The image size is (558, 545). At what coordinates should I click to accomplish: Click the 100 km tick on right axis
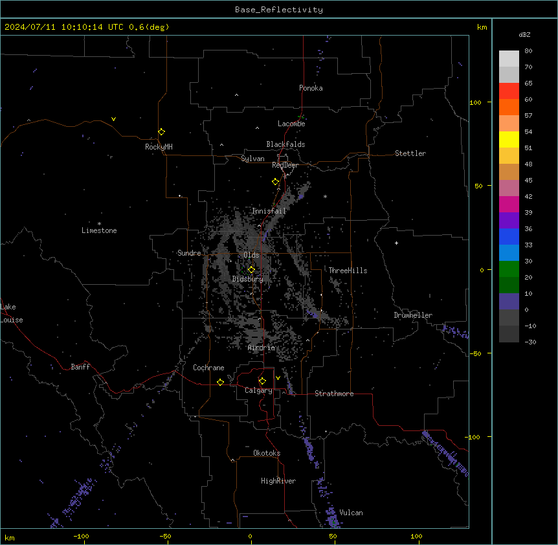pos(475,102)
